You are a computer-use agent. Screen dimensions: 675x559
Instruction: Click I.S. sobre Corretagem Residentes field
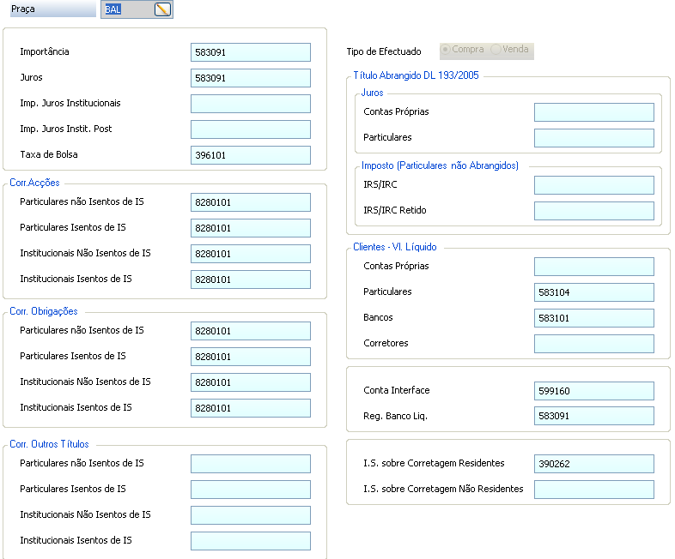click(594, 464)
